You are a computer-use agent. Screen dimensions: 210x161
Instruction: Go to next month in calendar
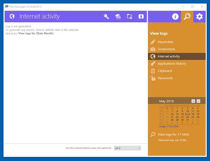click(x=198, y=101)
